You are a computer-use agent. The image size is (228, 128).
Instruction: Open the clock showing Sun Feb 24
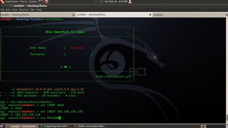(116, 1)
